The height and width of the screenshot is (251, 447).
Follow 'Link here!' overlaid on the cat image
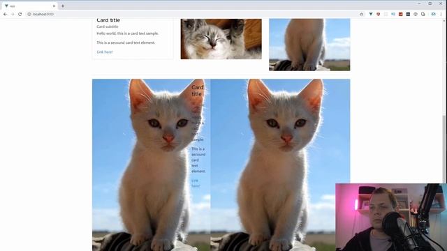pyautogui.click(x=196, y=183)
